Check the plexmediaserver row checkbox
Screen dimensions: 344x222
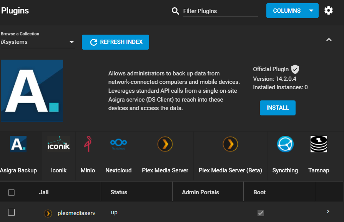coord(11,212)
